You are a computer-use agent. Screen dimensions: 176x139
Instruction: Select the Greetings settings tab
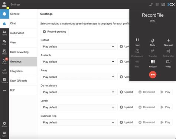click(x=23, y=62)
